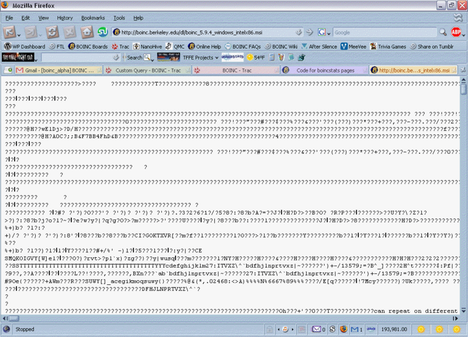Screen dimensions: 468x337
Task: Click the search magnifier icon
Action: tap(442, 32)
